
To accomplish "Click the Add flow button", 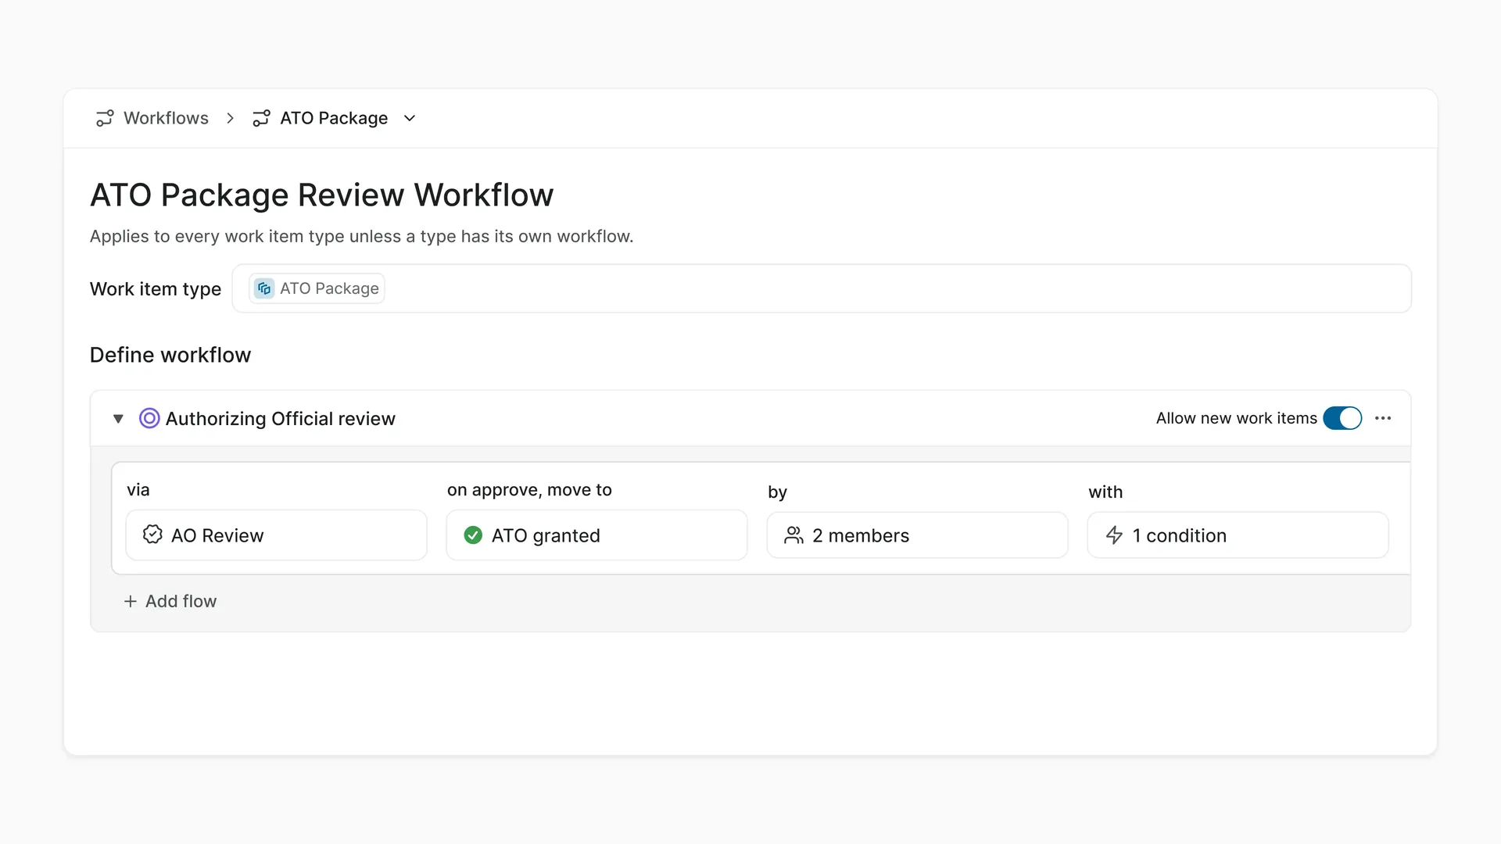I will 170,601.
